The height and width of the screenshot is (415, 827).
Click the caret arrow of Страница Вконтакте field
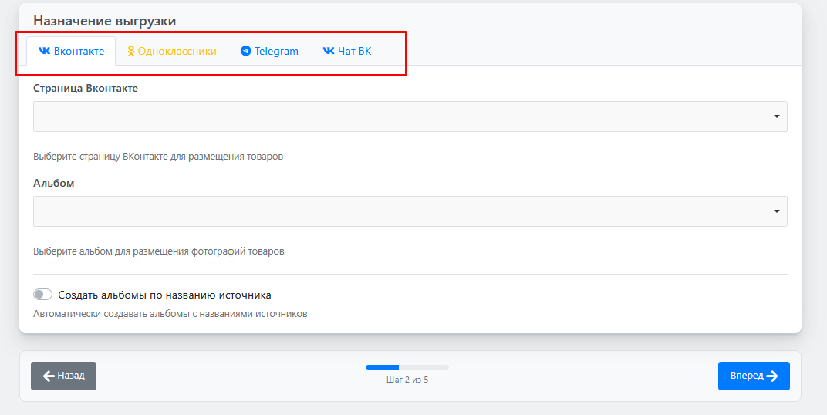(776, 116)
